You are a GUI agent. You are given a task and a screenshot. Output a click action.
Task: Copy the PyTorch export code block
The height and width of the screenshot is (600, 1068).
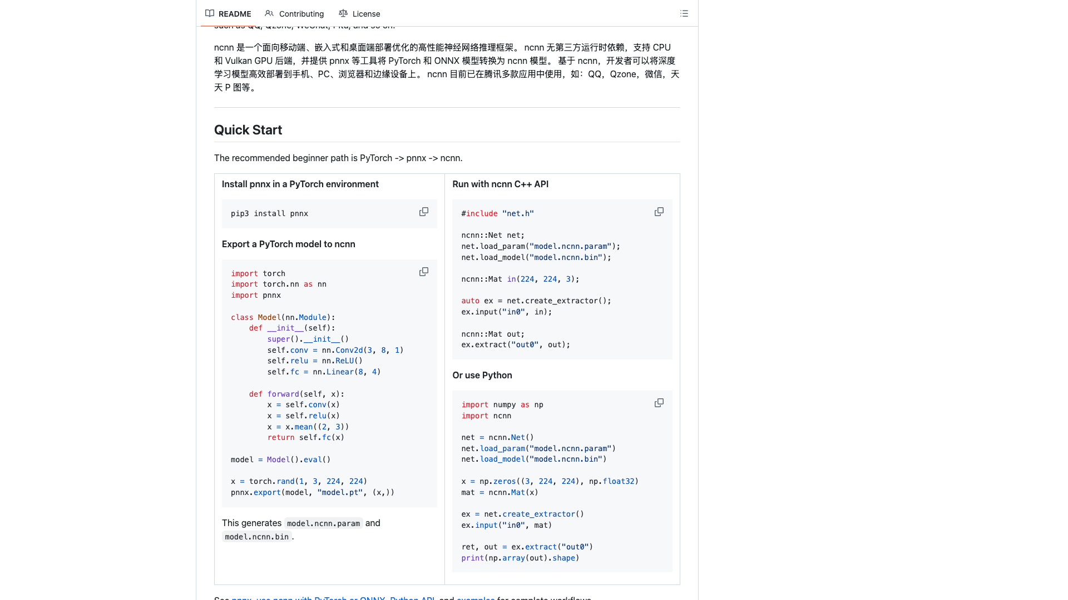coord(424,272)
